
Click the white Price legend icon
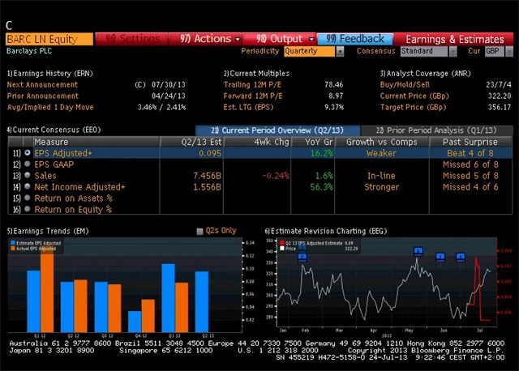click(281, 248)
